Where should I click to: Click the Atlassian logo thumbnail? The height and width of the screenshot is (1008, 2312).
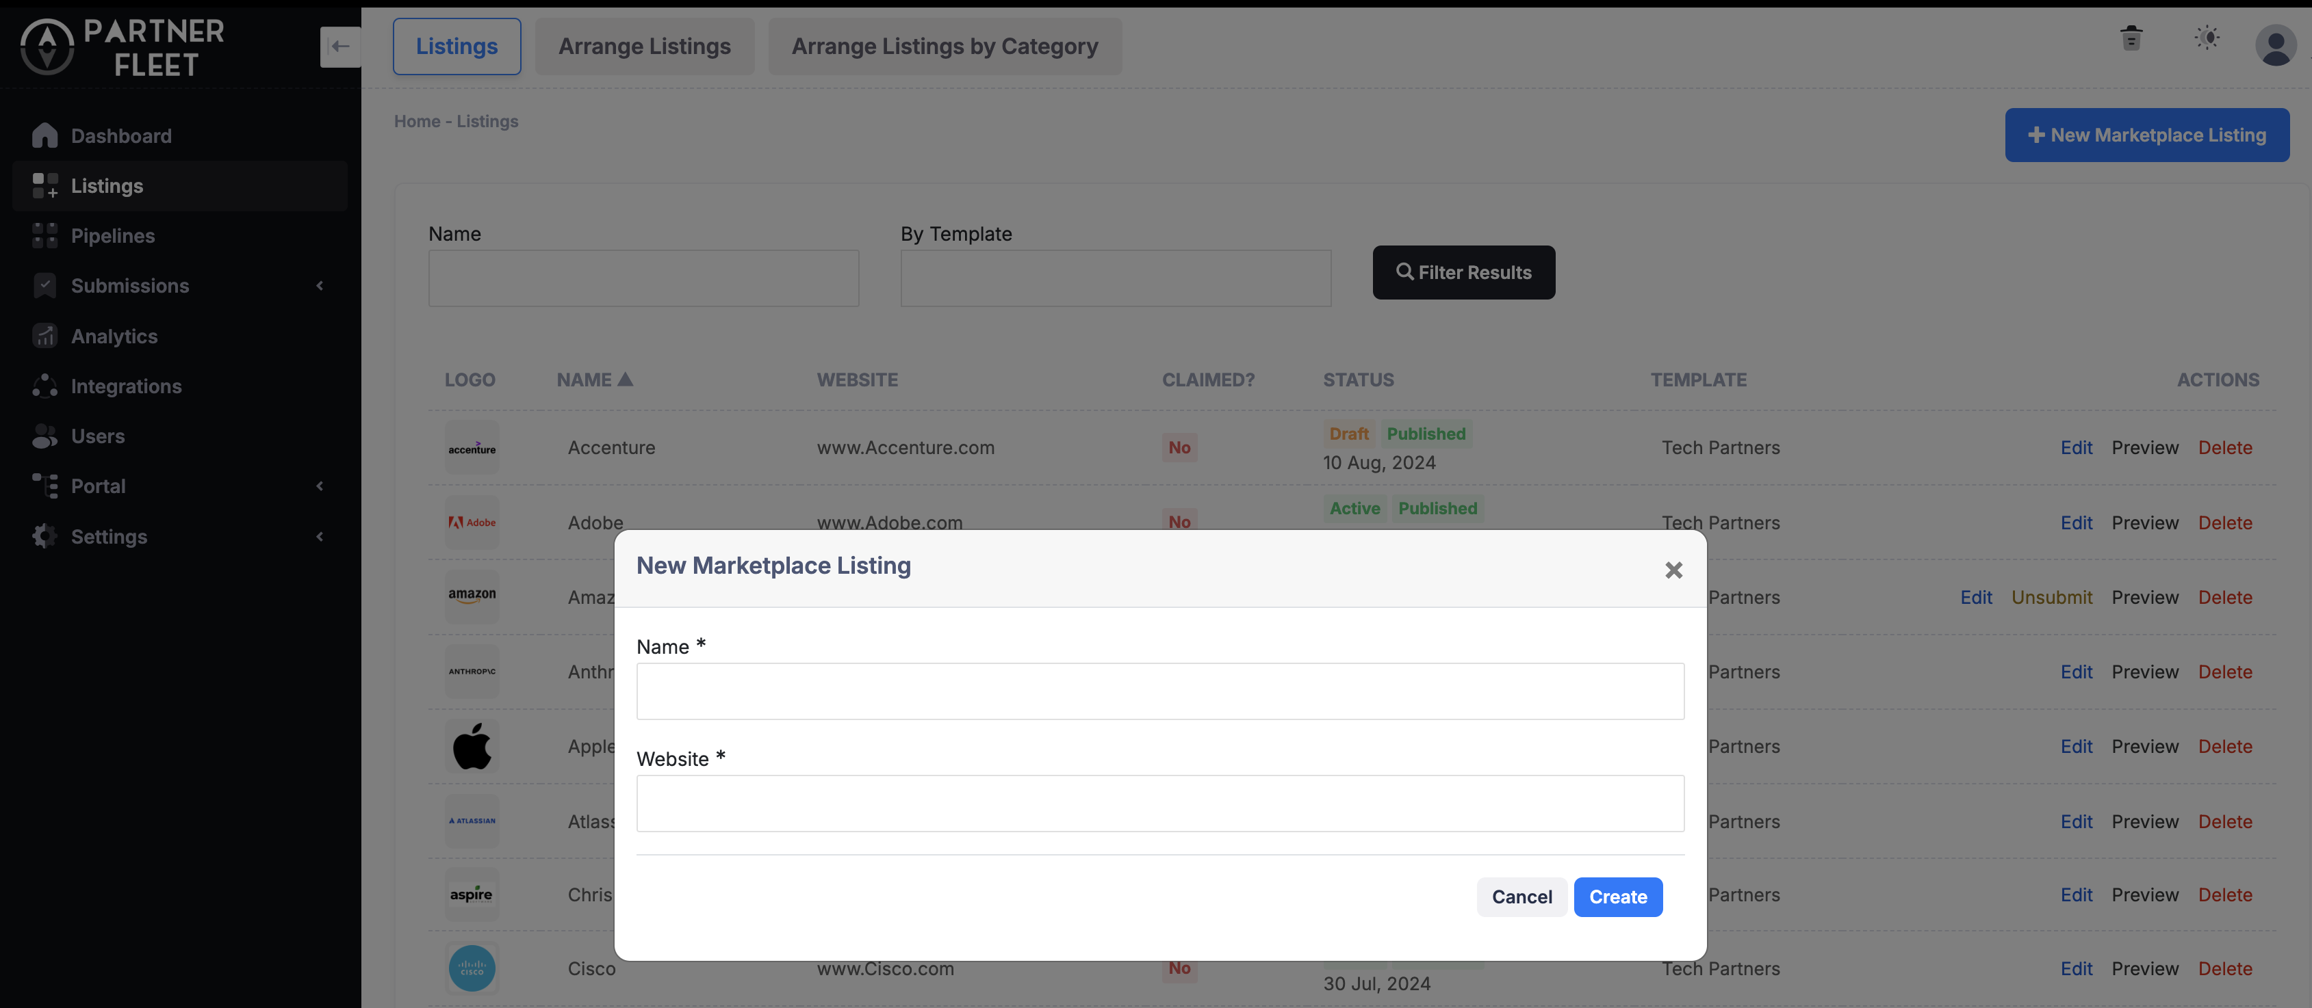[472, 821]
